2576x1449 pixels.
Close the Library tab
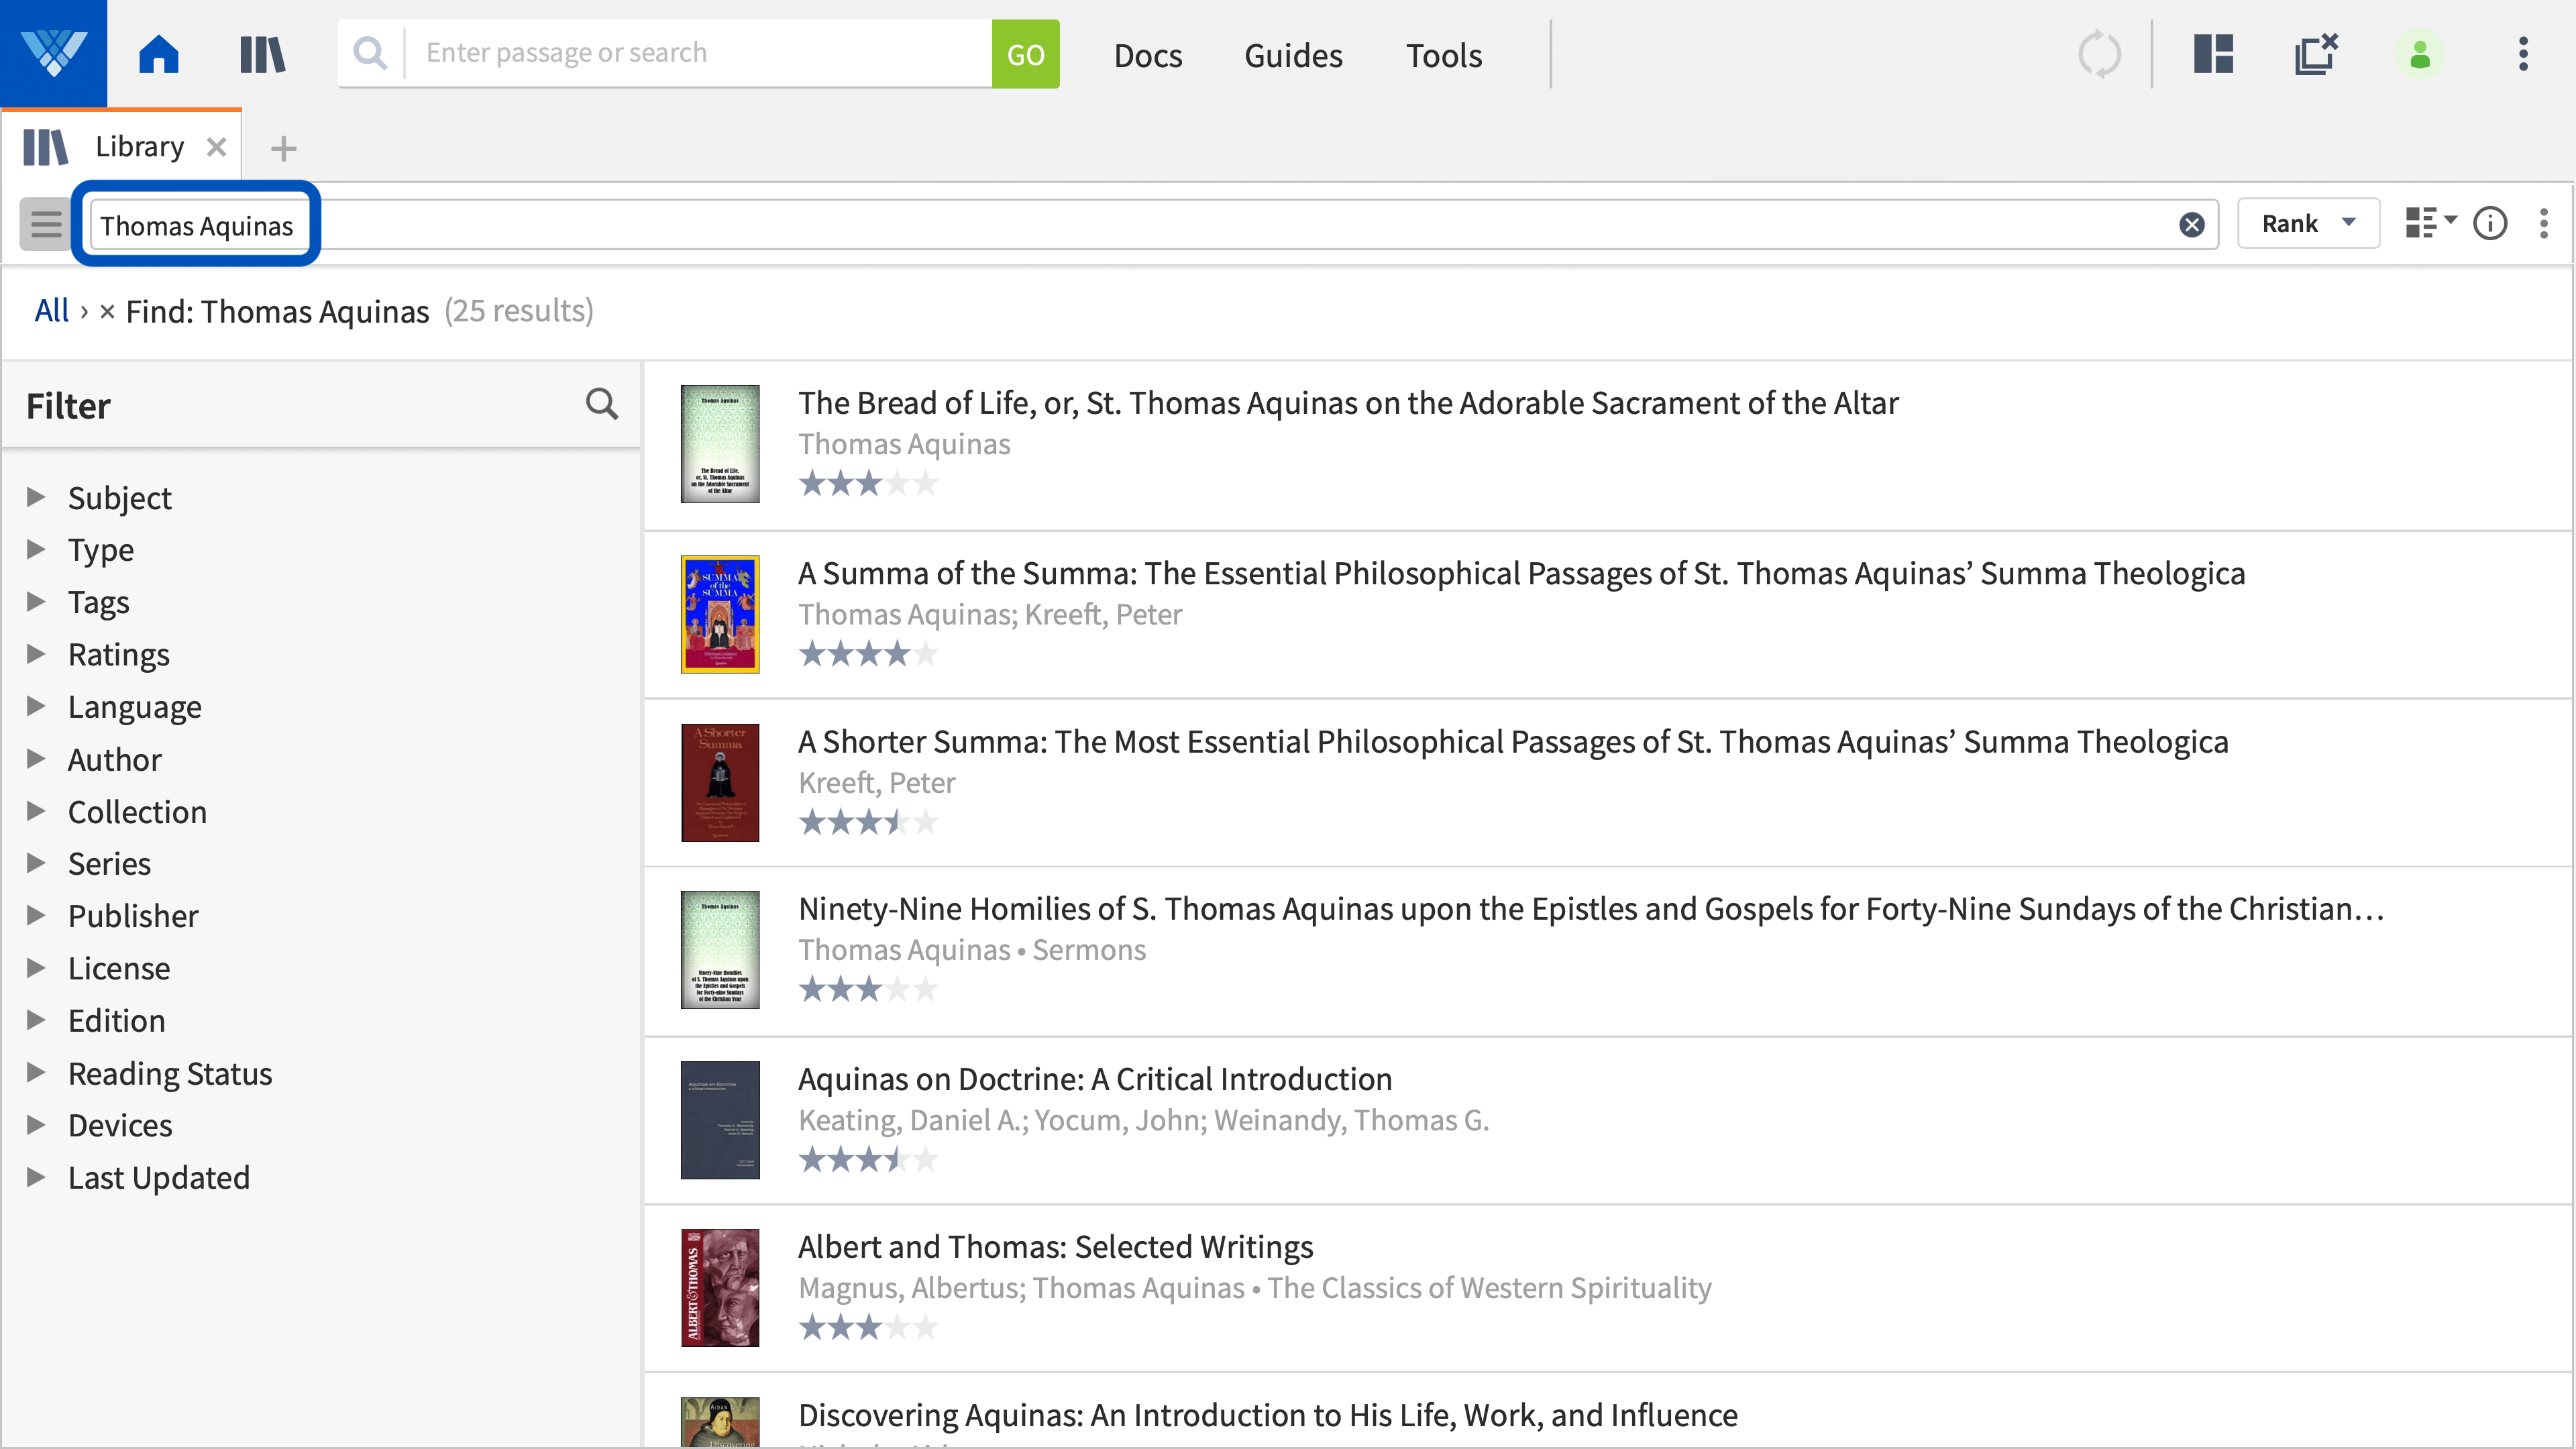click(x=216, y=147)
